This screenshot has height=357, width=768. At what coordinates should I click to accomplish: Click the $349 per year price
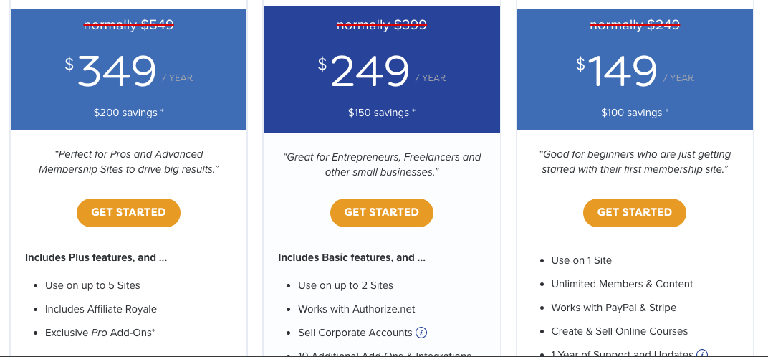(129, 72)
